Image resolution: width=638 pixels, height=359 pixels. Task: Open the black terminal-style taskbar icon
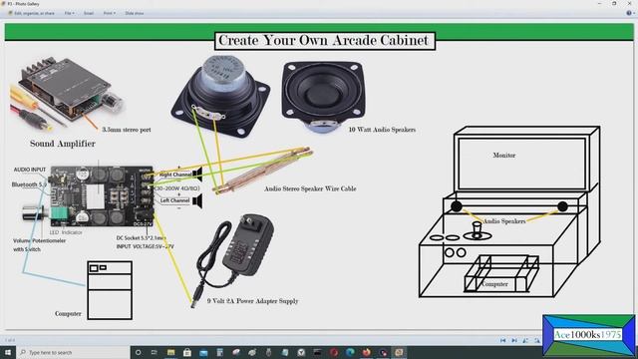[317, 352]
